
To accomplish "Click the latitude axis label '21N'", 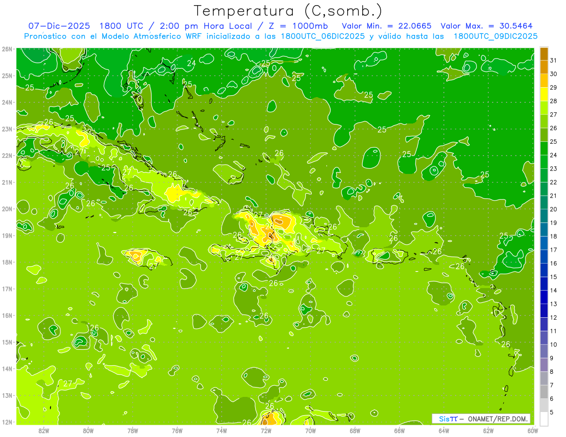I will pyautogui.click(x=7, y=182).
